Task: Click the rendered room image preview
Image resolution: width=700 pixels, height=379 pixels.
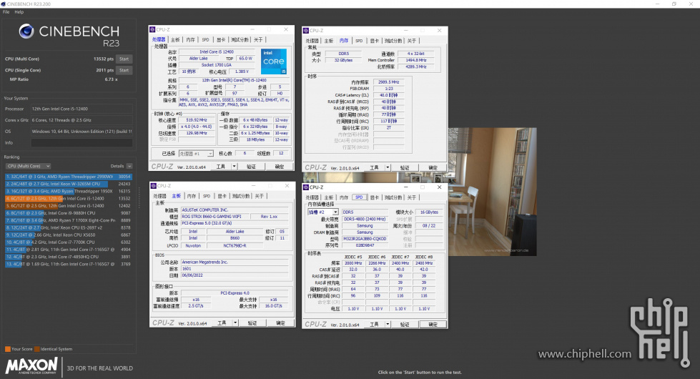Action: [x=493, y=192]
